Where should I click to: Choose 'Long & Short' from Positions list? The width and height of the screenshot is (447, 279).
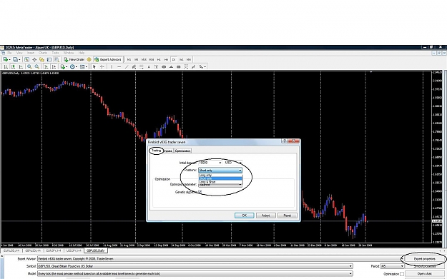click(220, 182)
